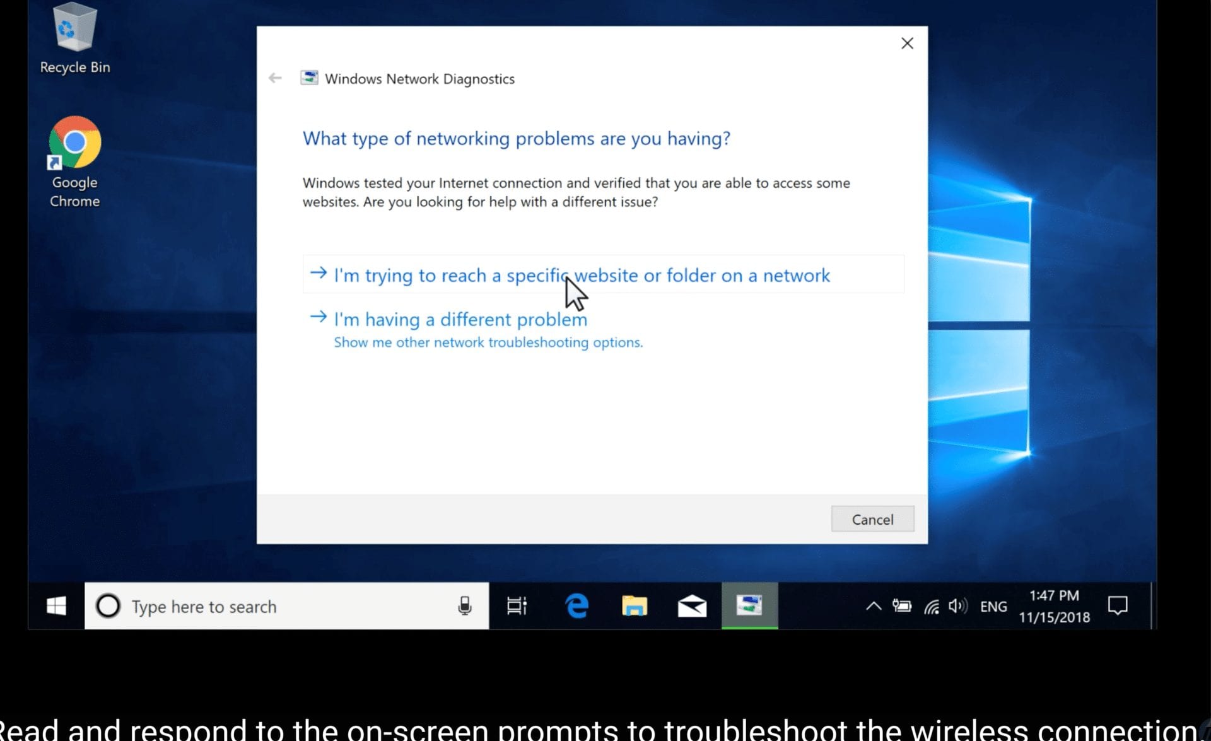Click the search bar input field
Image resolution: width=1211 pixels, height=741 pixels.
[x=286, y=605]
